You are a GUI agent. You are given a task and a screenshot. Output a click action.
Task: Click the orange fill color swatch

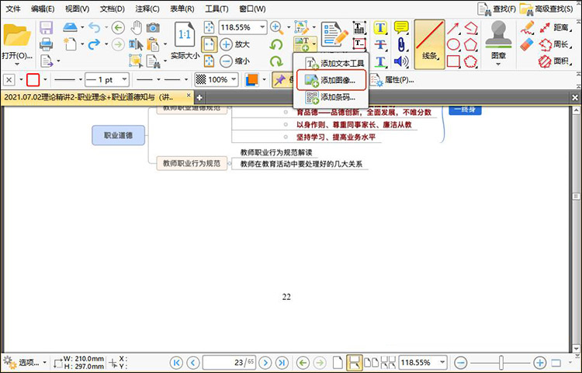point(251,79)
